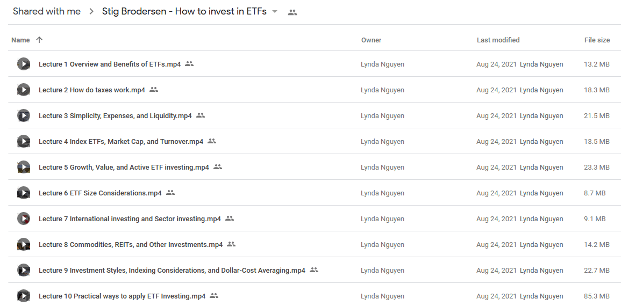Viewport: 621px width, 306px height.
Task: Go to Shared with me breadcrumb
Action: click(x=47, y=11)
